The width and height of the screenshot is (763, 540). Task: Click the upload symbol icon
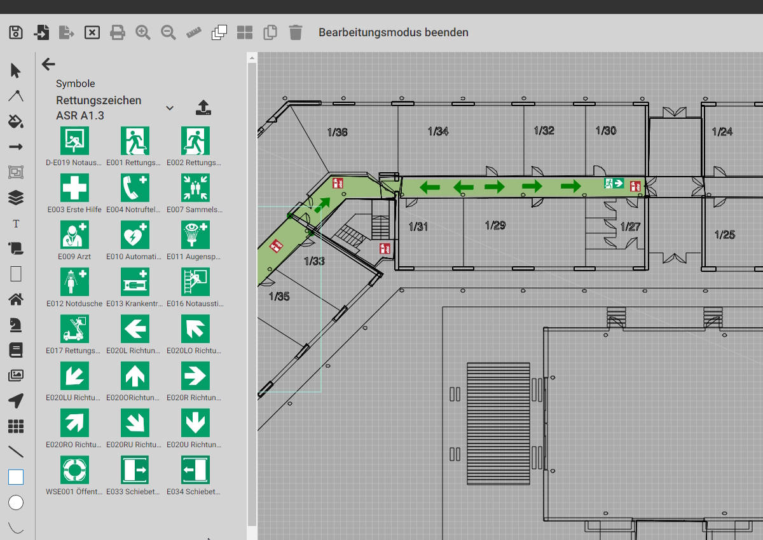point(203,107)
